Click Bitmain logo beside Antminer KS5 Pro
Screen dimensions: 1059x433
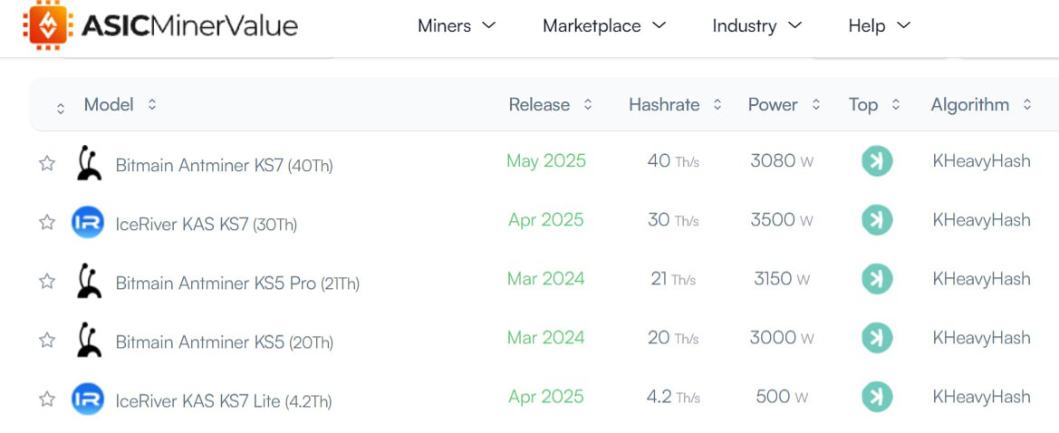(88, 280)
